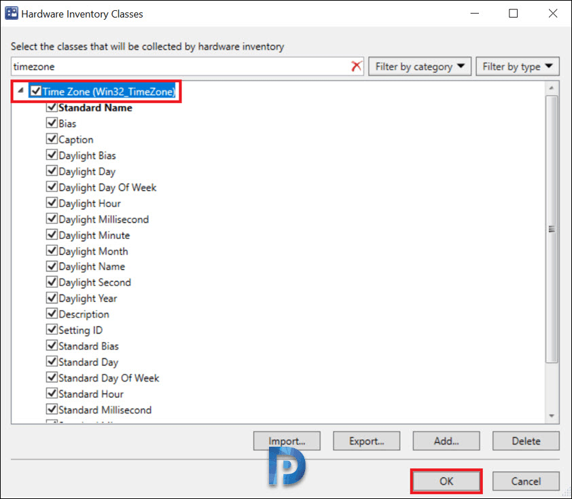Viewport: 572px width, 499px height.
Task: Uncheck the Daylight Bias property
Action: tap(52, 155)
